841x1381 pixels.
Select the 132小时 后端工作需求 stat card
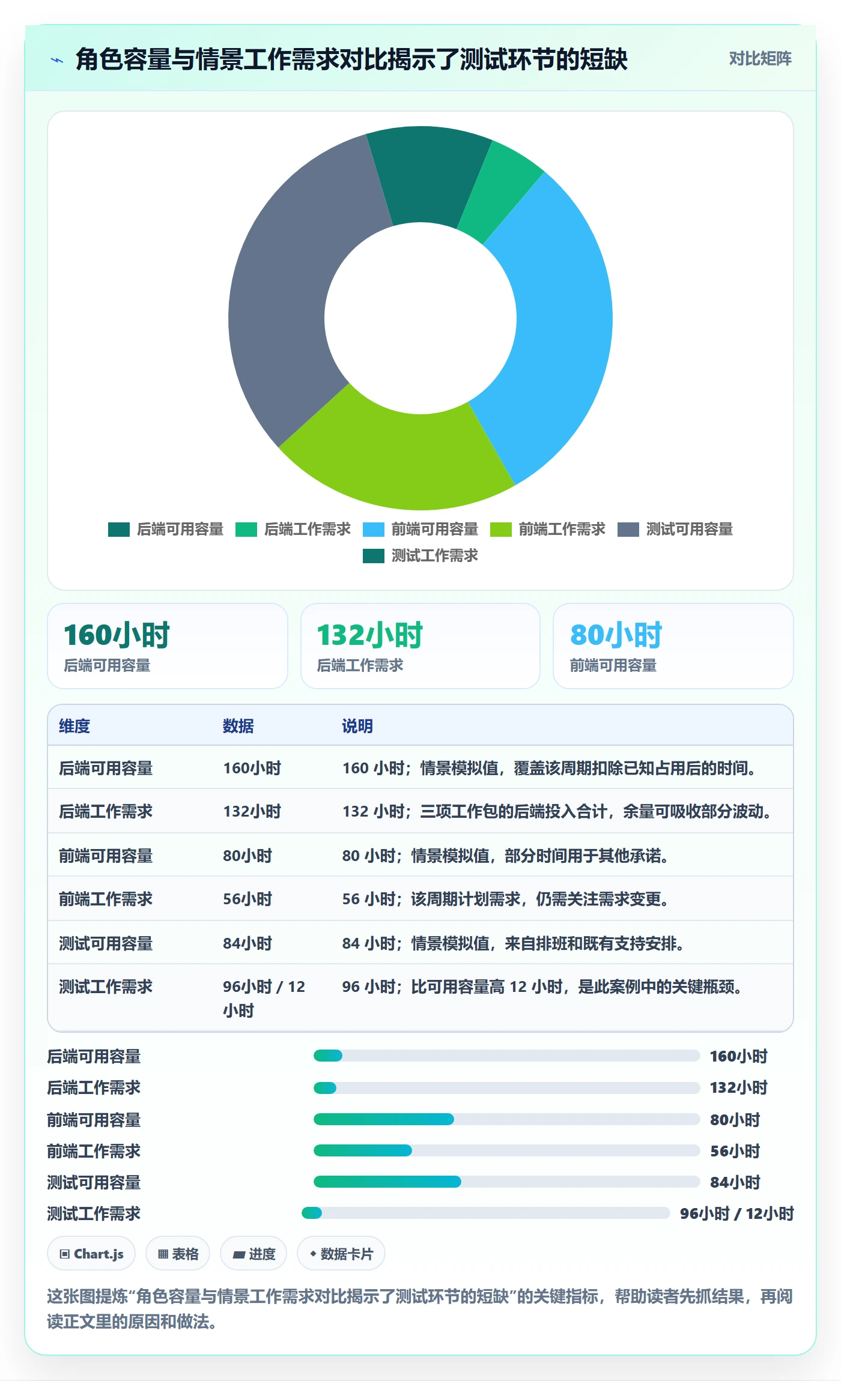421,646
